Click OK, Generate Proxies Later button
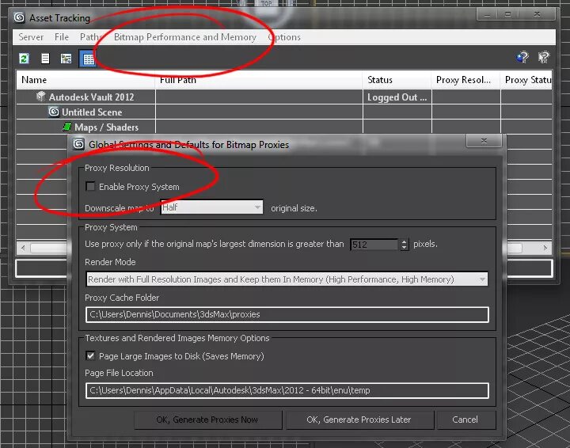The width and height of the screenshot is (570, 448). [x=359, y=420]
